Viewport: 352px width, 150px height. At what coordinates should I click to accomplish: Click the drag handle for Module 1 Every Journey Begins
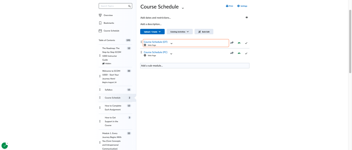point(100,143)
